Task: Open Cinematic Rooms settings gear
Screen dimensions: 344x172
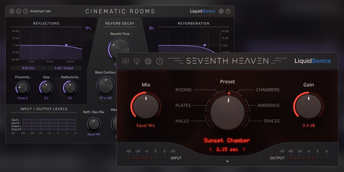Action: pyautogui.click(x=221, y=11)
